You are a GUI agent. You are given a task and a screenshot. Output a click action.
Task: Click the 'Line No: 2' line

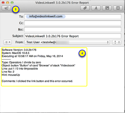8,72
